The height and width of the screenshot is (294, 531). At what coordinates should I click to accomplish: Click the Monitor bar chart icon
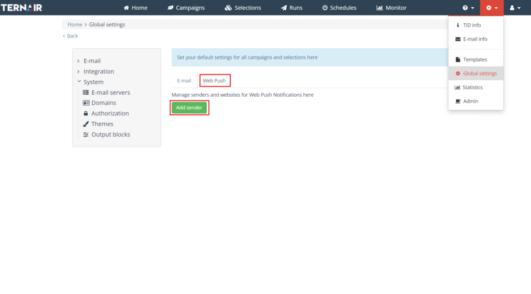pos(379,8)
